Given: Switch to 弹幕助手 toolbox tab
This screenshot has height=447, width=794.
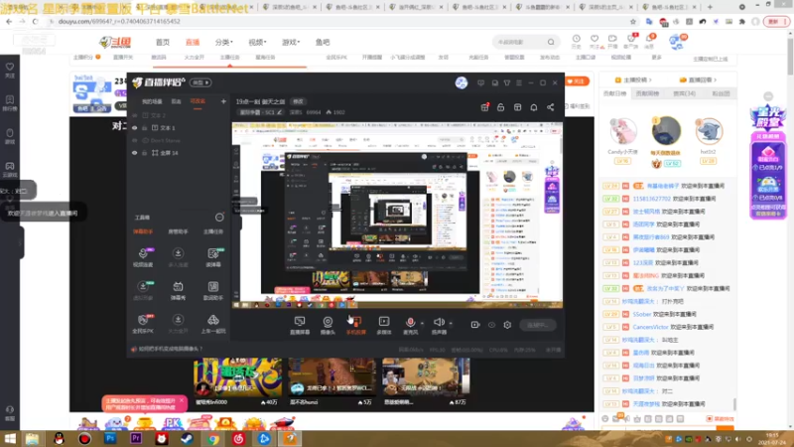Looking at the screenshot, I should tap(143, 231).
